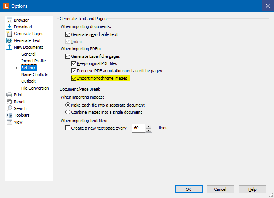Select the Generate Text globe icon
The width and height of the screenshot is (274, 198).
point(9,40)
